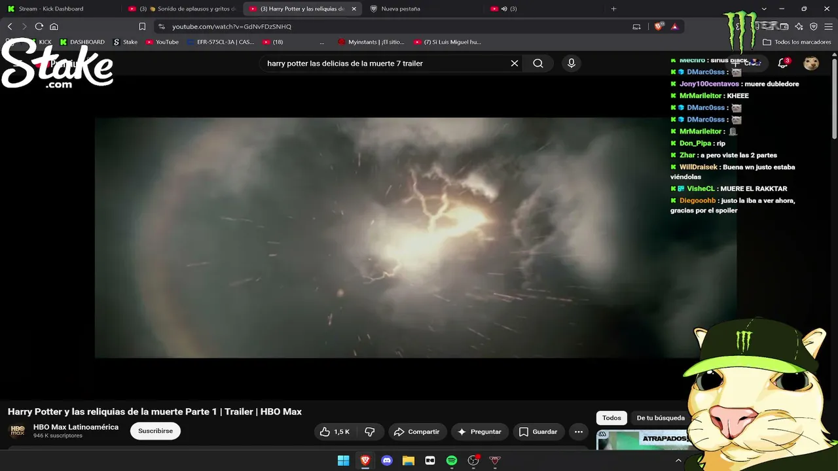Switch to Sonido de aplausos y gritos tab

tap(181, 9)
